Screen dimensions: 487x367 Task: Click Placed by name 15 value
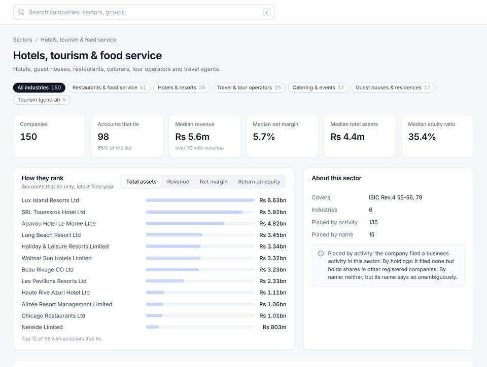(371, 235)
